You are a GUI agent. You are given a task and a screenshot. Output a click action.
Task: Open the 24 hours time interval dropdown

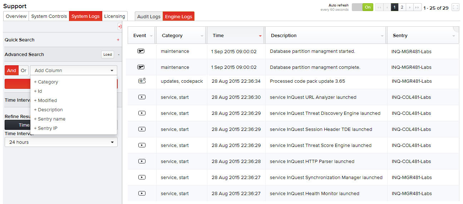[61, 142]
